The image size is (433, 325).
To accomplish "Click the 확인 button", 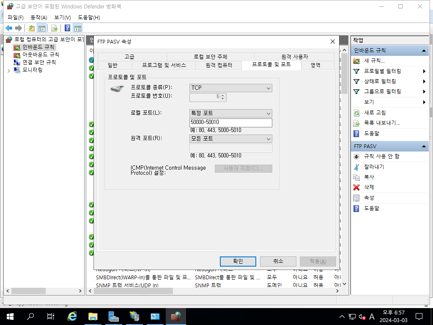I will [x=238, y=262].
